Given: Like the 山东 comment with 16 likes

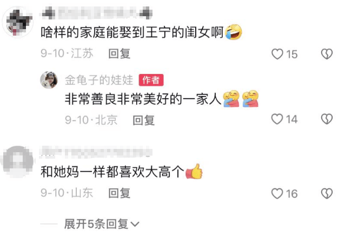Looking at the screenshot, I should point(277,193).
